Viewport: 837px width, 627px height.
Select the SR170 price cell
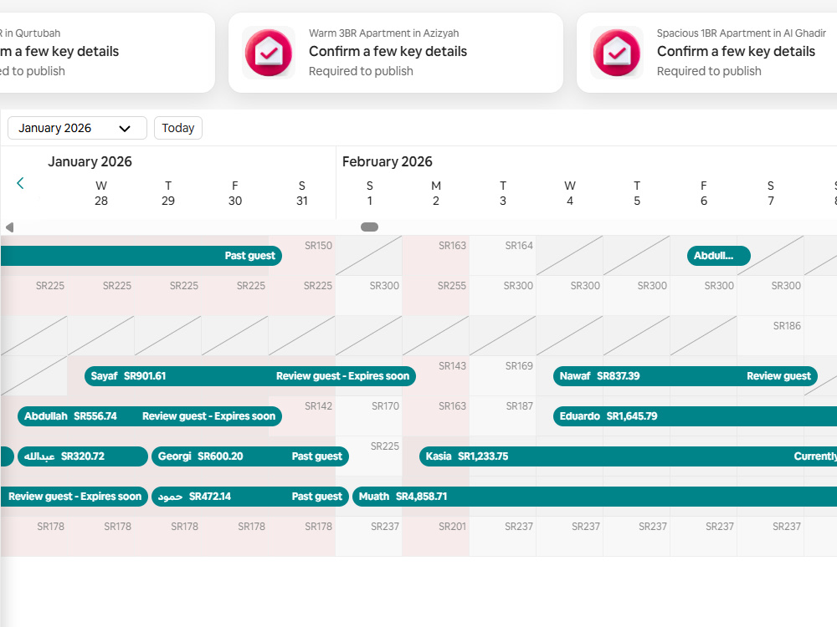[369, 415]
